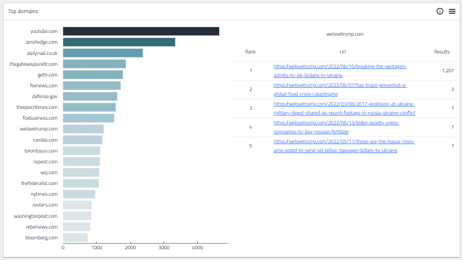Click the gettr.com bar

tap(93, 75)
